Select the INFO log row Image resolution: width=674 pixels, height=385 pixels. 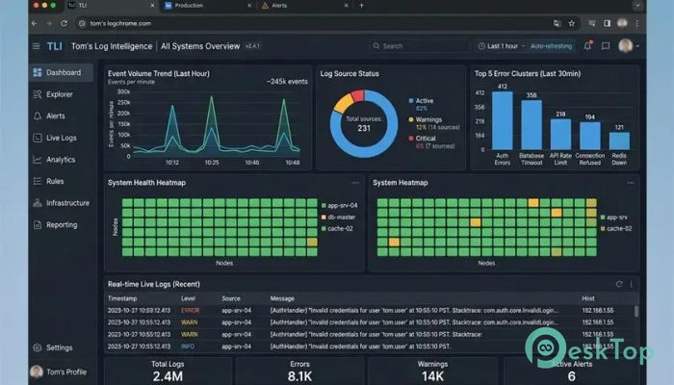pos(370,346)
